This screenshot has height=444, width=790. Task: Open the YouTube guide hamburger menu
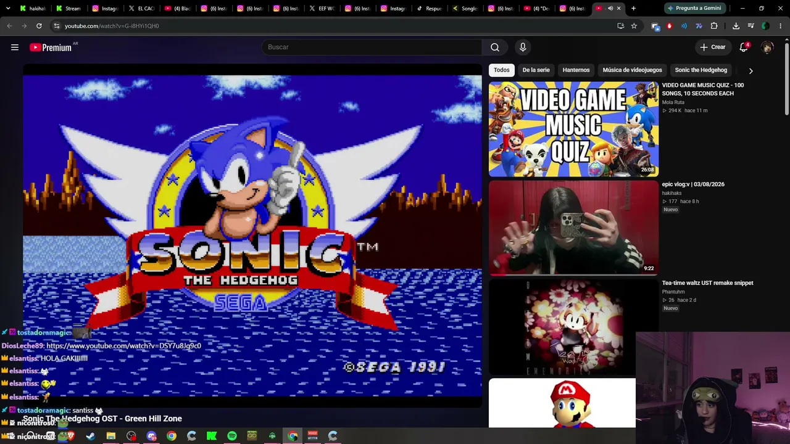[x=15, y=47]
